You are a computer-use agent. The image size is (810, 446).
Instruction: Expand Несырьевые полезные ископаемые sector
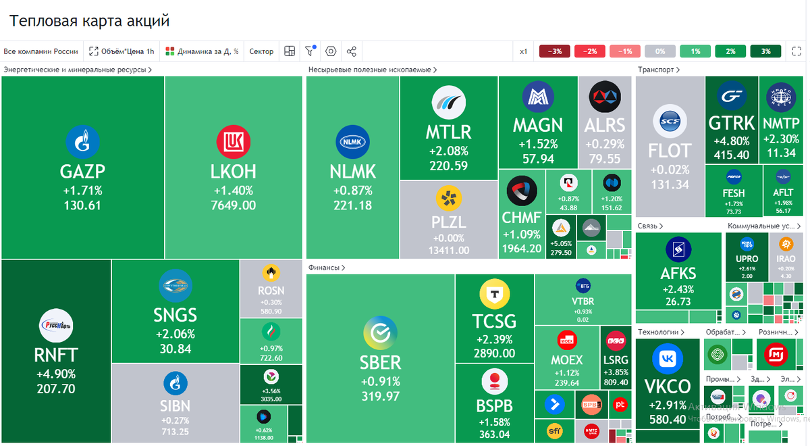click(373, 70)
